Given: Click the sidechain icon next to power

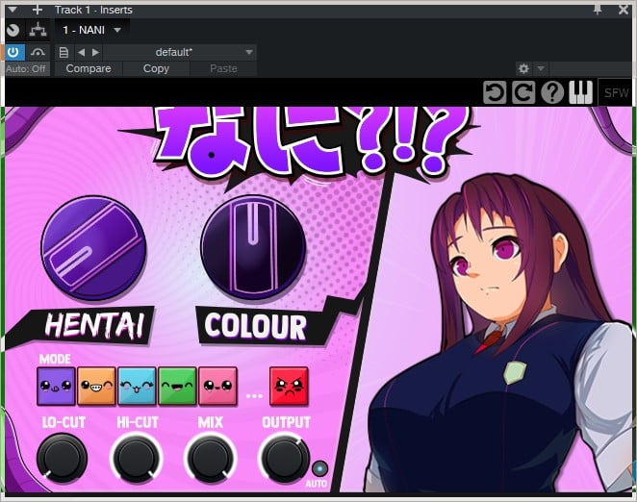Looking at the screenshot, I should pos(38,52).
